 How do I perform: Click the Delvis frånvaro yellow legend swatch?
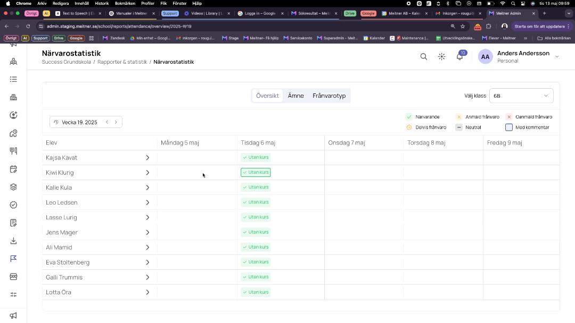click(409, 127)
